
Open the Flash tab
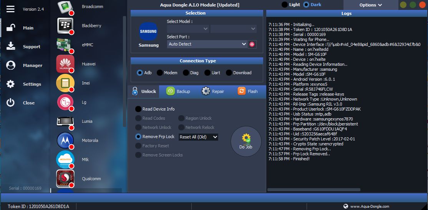pos(248,91)
